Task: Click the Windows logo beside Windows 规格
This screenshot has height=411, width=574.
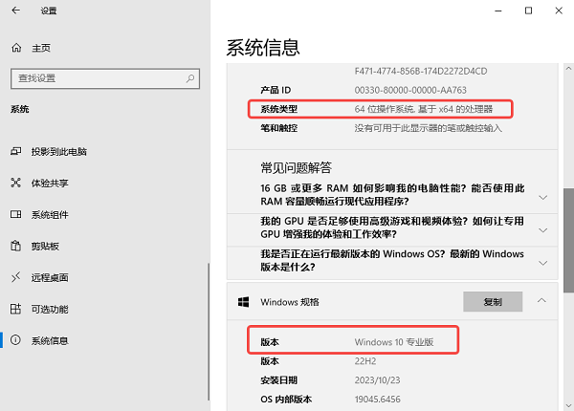Action: point(243,302)
